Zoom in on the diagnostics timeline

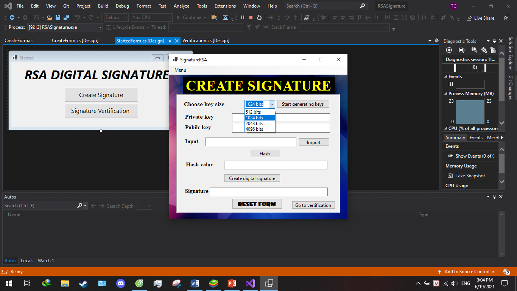tap(474, 50)
